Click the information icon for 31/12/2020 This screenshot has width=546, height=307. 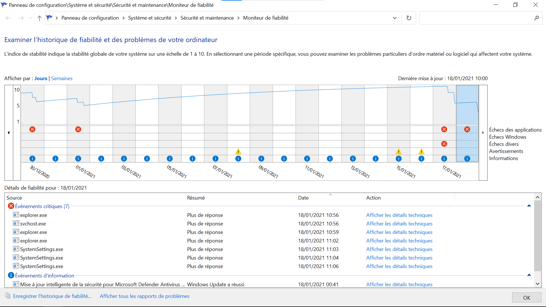55,159
